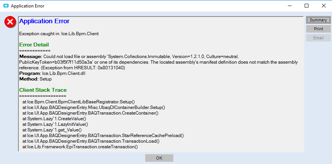
Task: Click the blue Application Error heading
Action: 44,21
